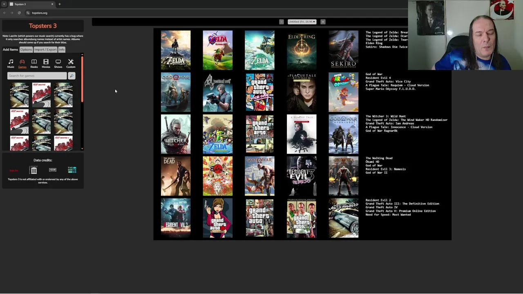Click the Topsters 3 heading

(x=43, y=26)
